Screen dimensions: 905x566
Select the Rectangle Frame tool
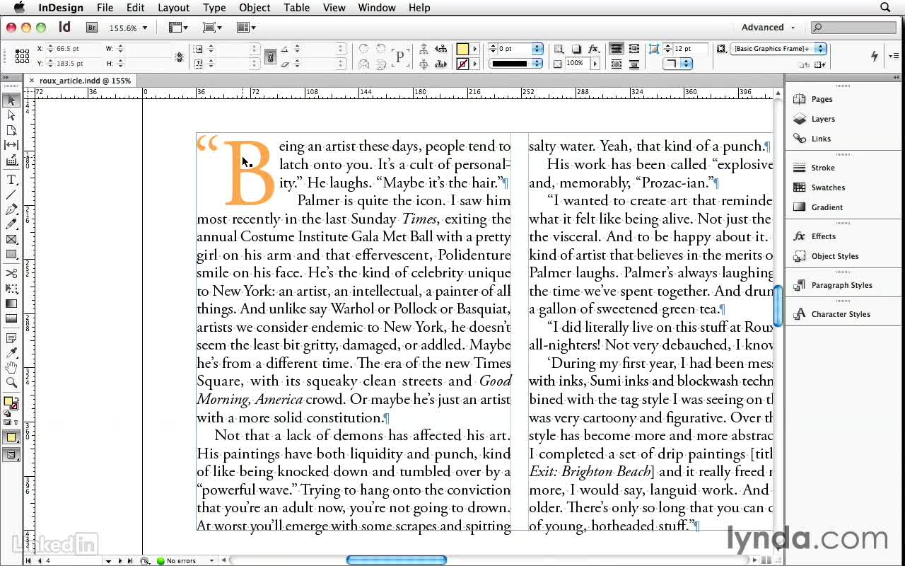[11, 239]
